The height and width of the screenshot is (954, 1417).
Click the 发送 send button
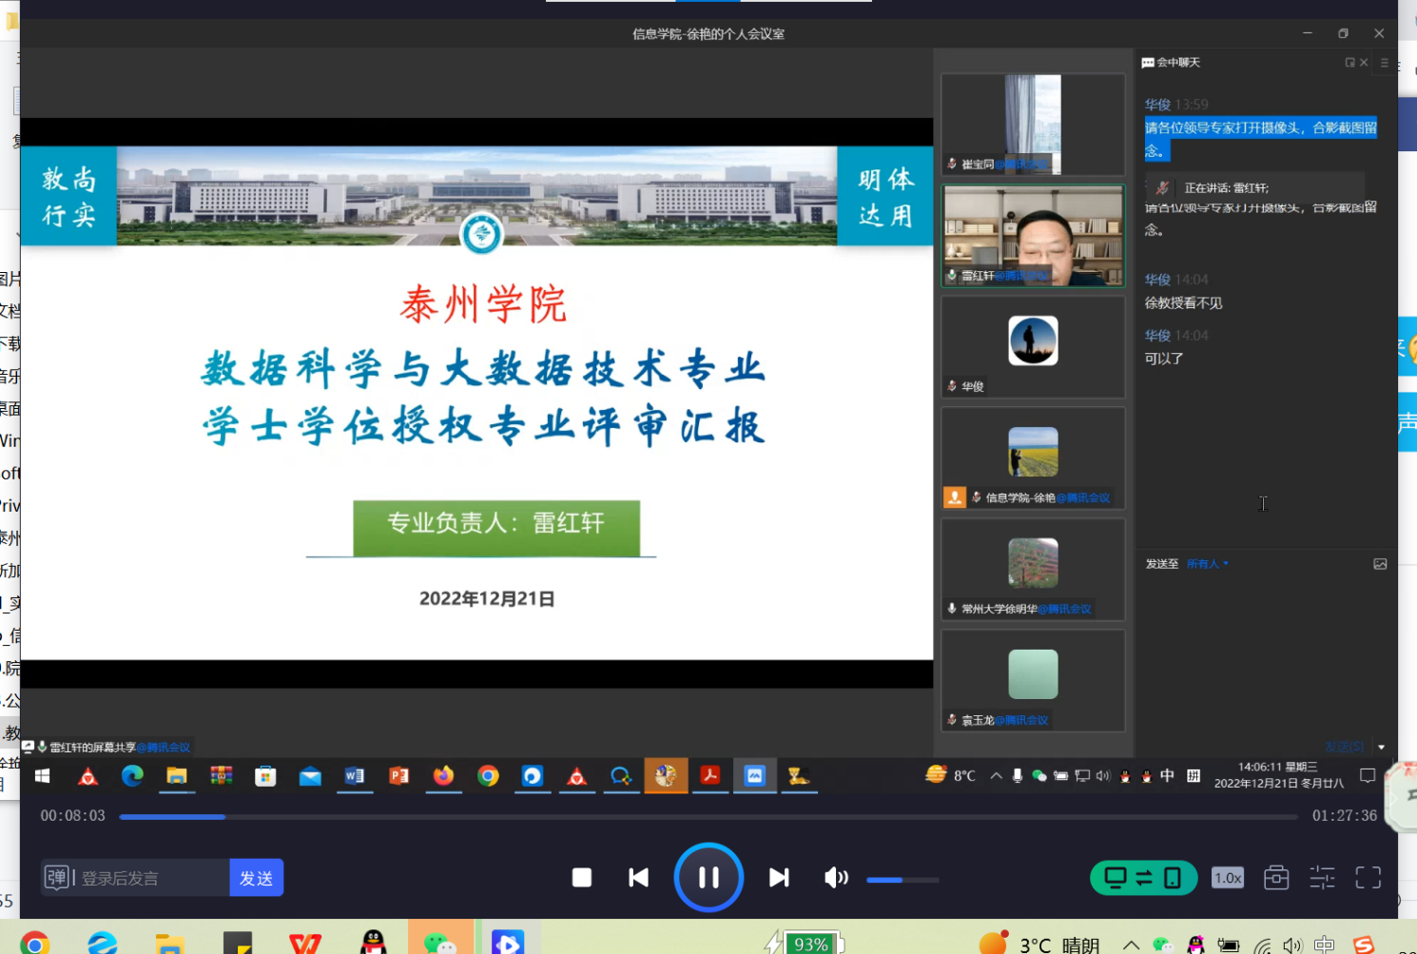tap(256, 877)
